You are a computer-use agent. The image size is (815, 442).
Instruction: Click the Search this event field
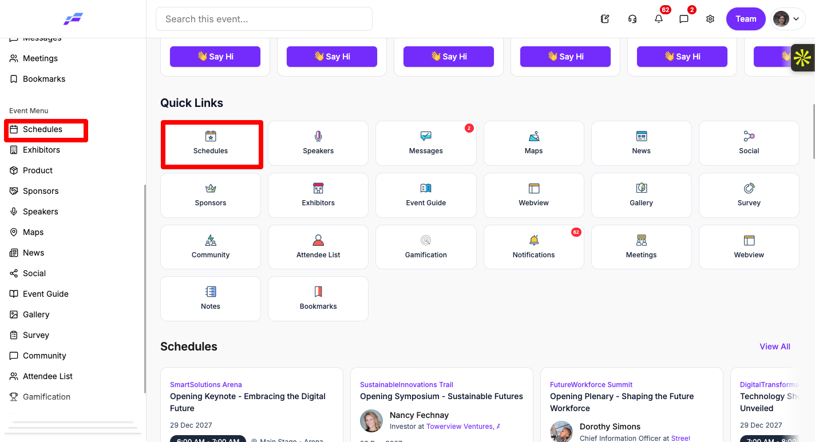[264, 19]
